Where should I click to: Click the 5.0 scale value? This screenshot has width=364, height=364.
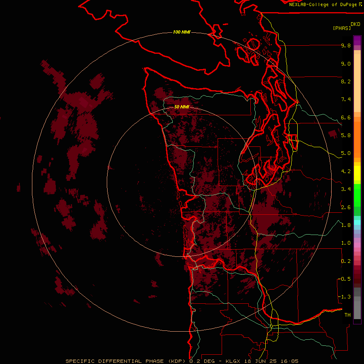pos(346,153)
